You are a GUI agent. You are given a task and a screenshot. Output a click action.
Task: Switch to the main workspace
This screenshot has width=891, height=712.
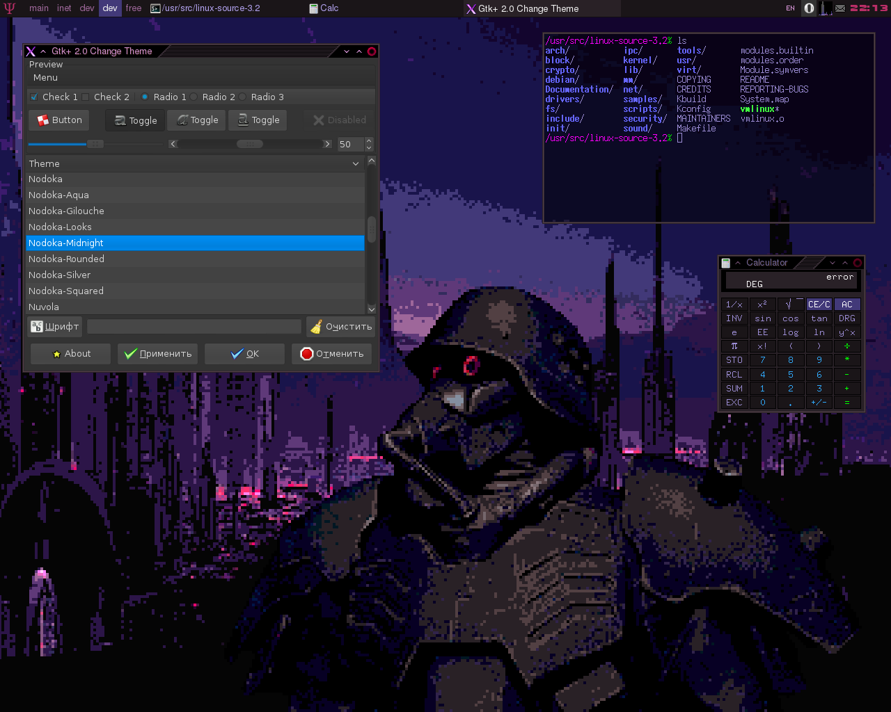tap(39, 8)
